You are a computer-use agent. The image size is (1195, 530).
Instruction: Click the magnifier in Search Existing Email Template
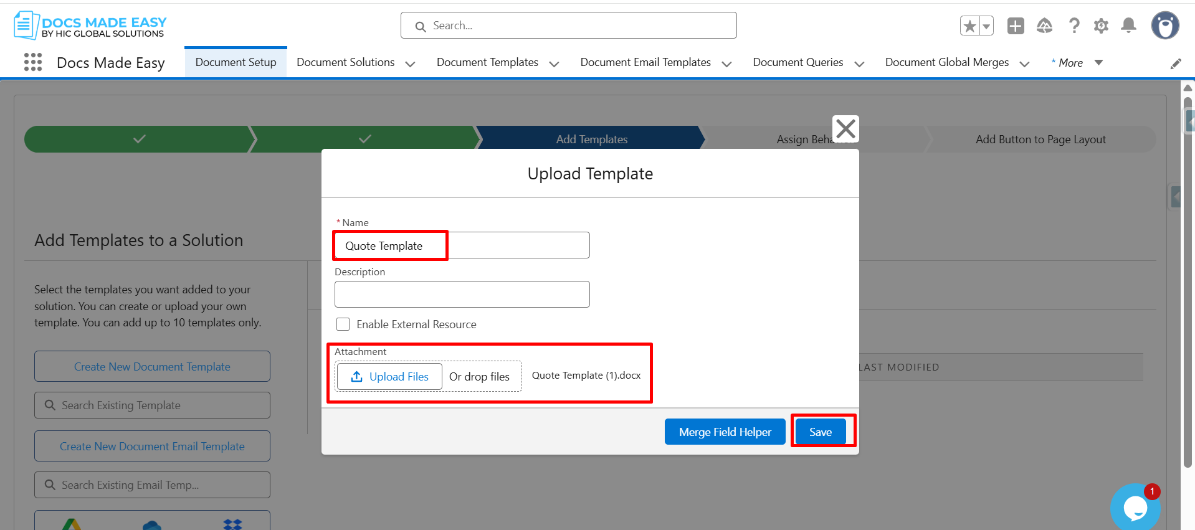pyautogui.click(x=50, y=485)
